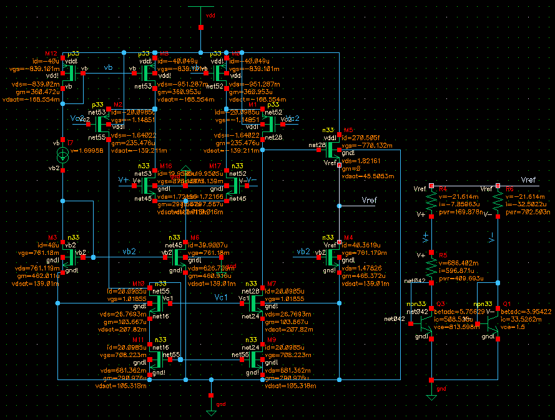The width and height of the screenshot is (555, 420).
Task: Select resistor R5 symbol
Action: click(x=431, y=267)
